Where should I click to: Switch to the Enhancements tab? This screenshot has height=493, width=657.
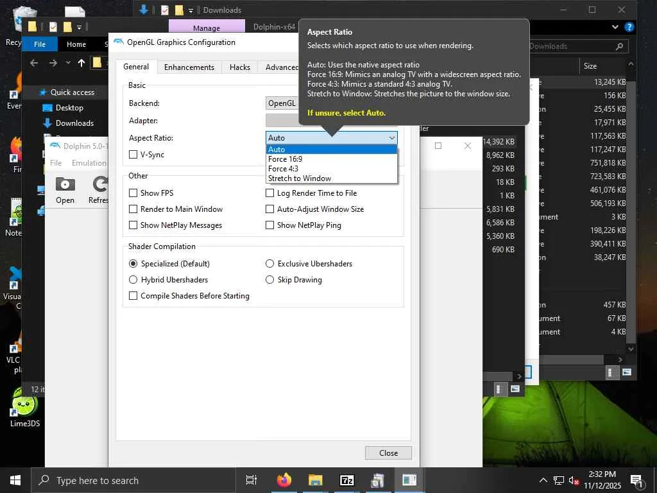click(x=189, y=67)
